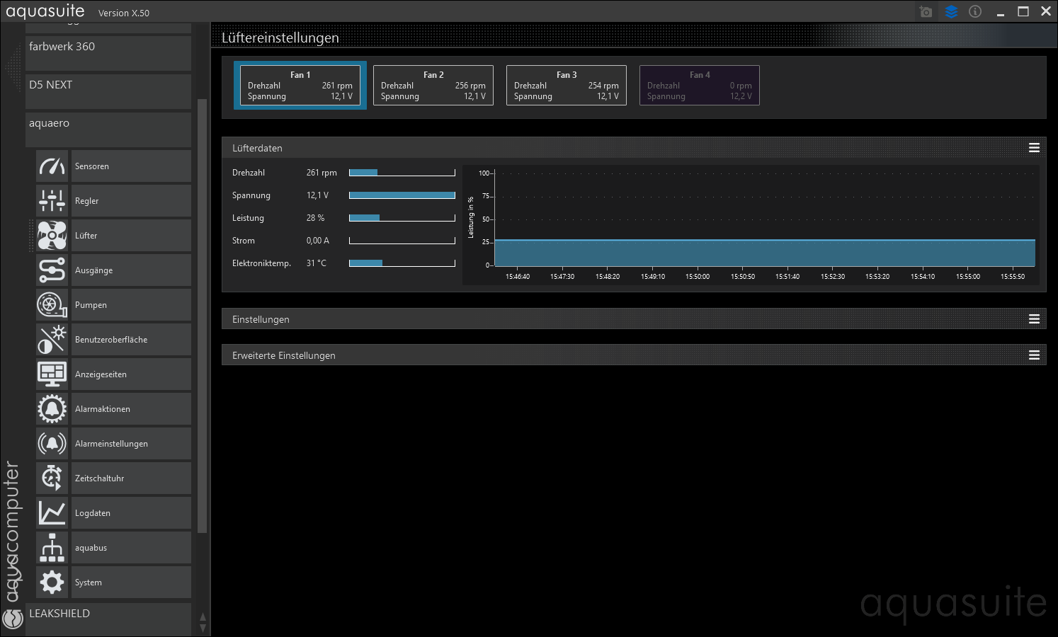Switch to the disabled Fan 4 tile
This screenshot has height=637, width=1058.
(700, 86)
